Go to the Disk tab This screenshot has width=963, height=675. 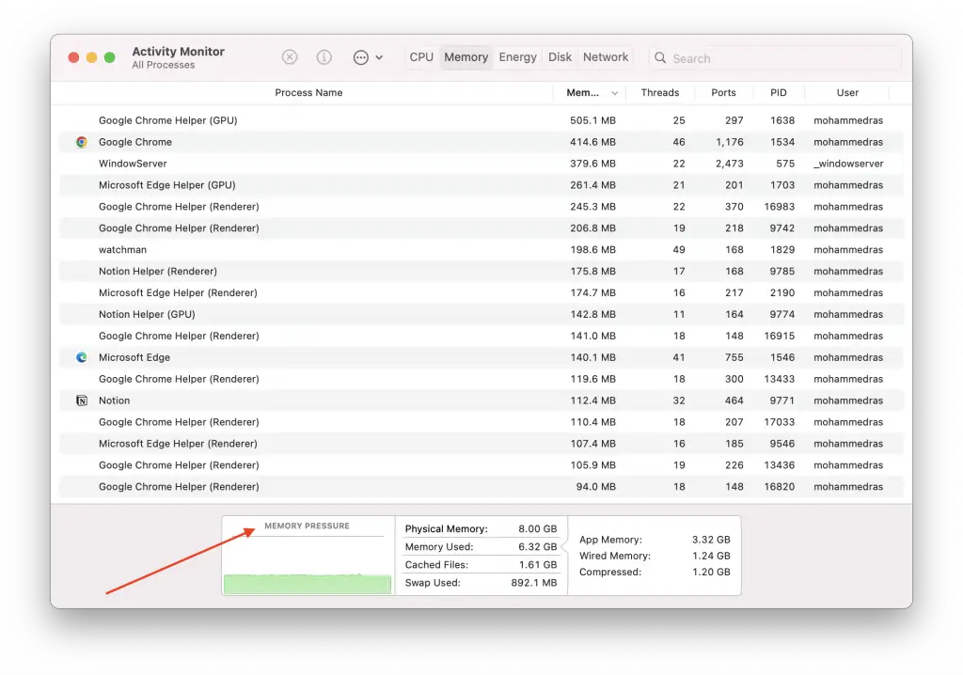(x=560, y=57)
